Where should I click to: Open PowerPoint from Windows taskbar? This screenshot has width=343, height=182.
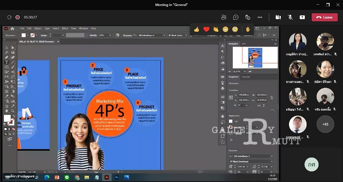(57, 177)
